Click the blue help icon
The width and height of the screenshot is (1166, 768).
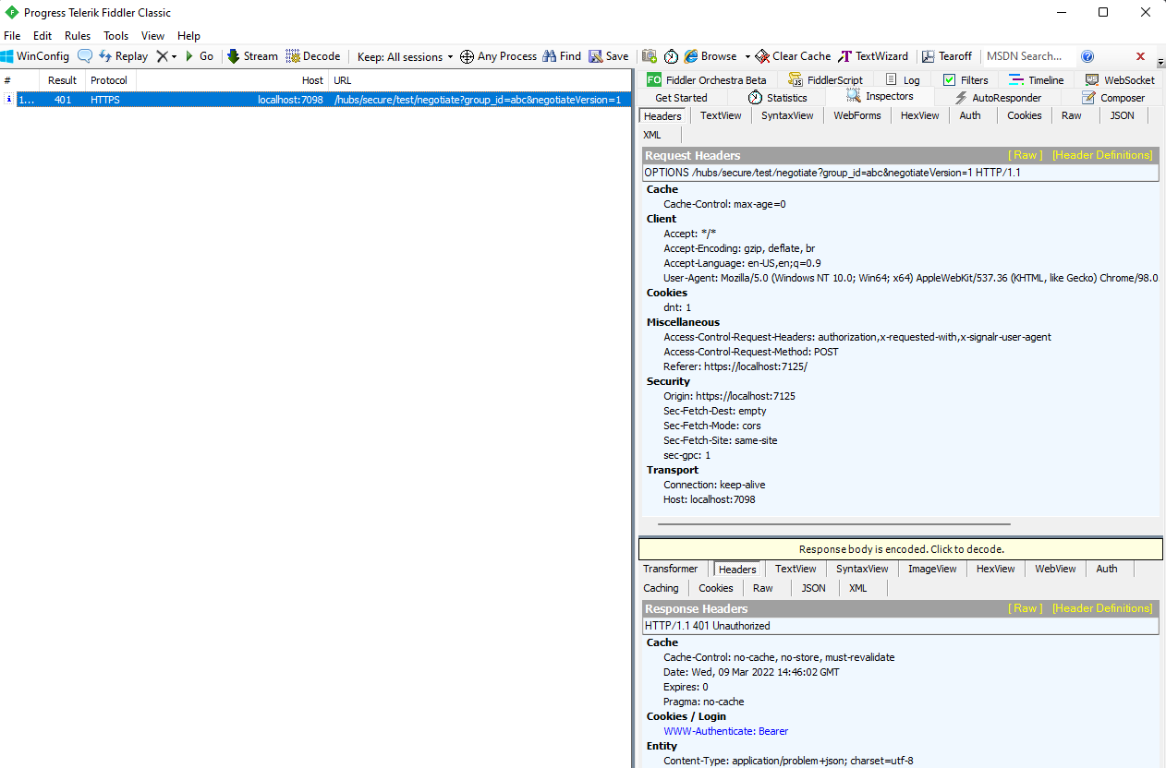[x=1087, y=56]
